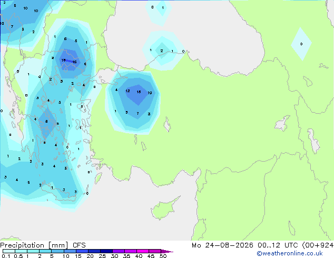334x258 pixels.
Task: Click the 'Mo 24-08-2026' date text
Action: pos(222,245)
